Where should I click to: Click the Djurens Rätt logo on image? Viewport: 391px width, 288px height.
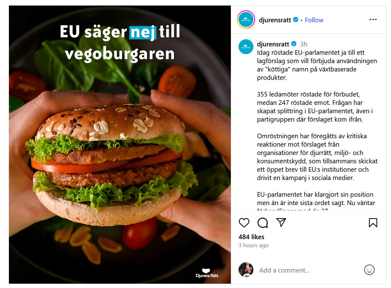[207, 273]
